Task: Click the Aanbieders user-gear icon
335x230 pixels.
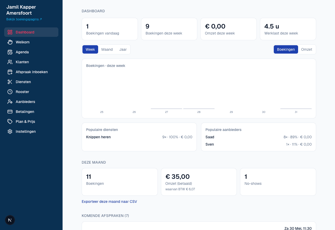Action: (10, 102)
